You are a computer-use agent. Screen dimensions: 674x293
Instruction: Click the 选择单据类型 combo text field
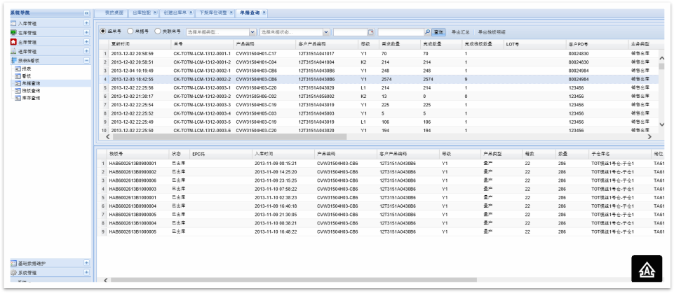click(x=217, y=32)
